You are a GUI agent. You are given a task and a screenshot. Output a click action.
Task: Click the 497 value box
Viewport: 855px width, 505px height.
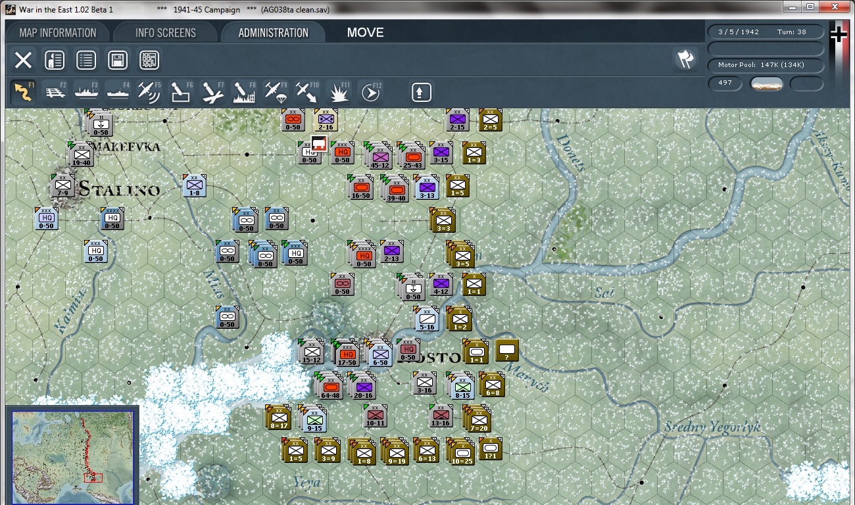[x=725, y=84]
